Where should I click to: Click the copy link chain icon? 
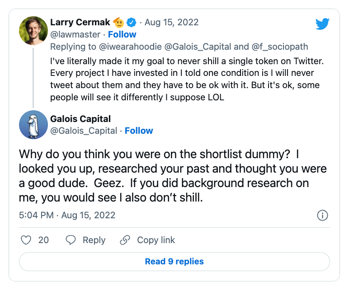pos(125,240)
